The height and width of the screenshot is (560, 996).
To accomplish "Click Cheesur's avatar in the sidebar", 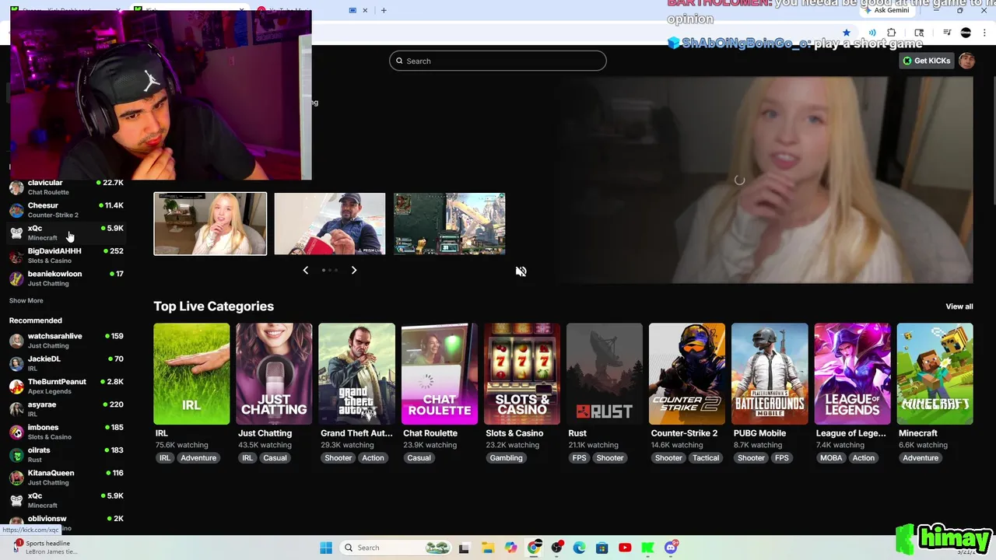I will tap(16, 210).
